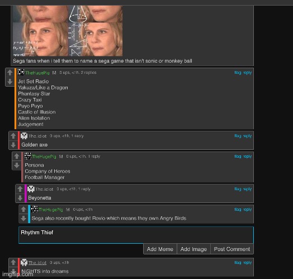Flag the Angry Birds Rovio comment

(x=238, y=209)
